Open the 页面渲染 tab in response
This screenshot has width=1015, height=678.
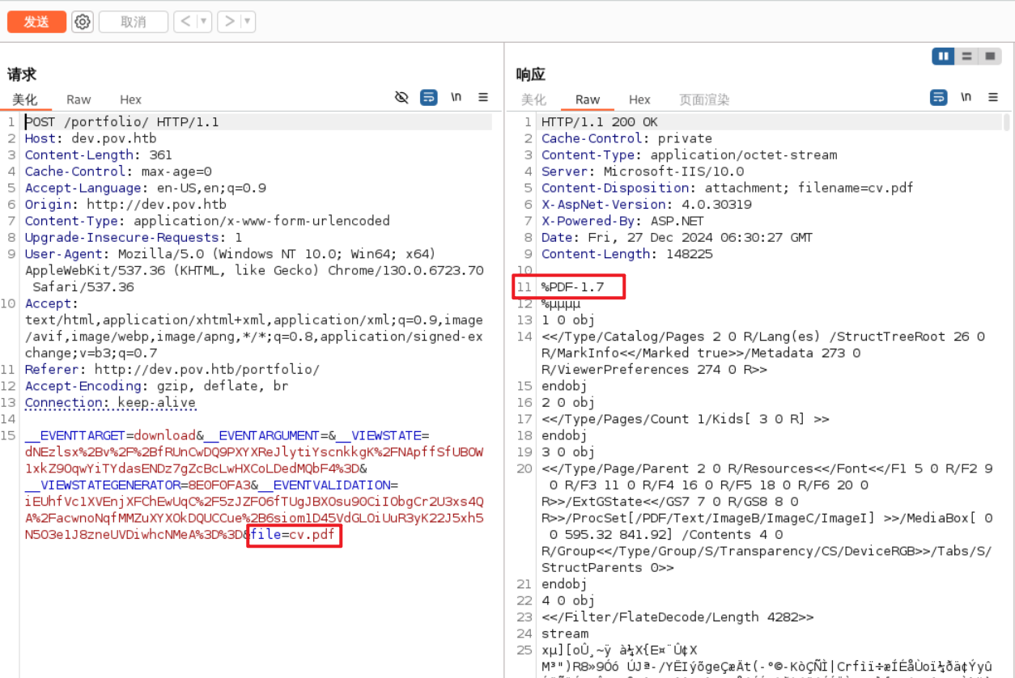click(x=704, y=100)
